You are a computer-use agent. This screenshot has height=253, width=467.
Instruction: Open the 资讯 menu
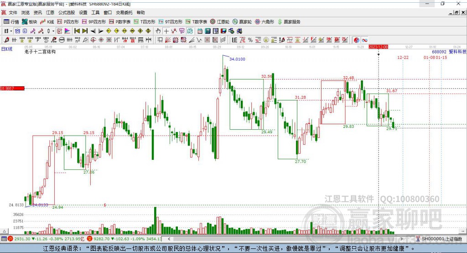[x=37, y=12]
